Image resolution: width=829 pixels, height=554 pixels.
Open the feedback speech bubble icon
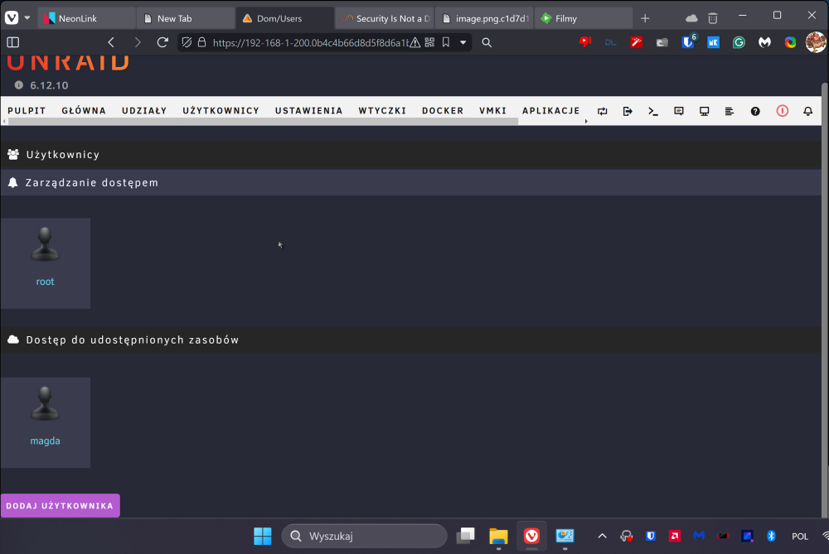click(x=679, y=111)
